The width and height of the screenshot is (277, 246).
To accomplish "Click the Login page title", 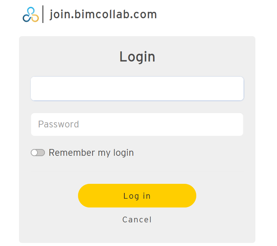I will (137, 56).
